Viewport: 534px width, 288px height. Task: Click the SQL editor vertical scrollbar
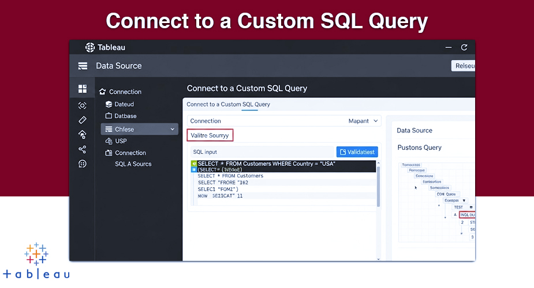[378, 186]
